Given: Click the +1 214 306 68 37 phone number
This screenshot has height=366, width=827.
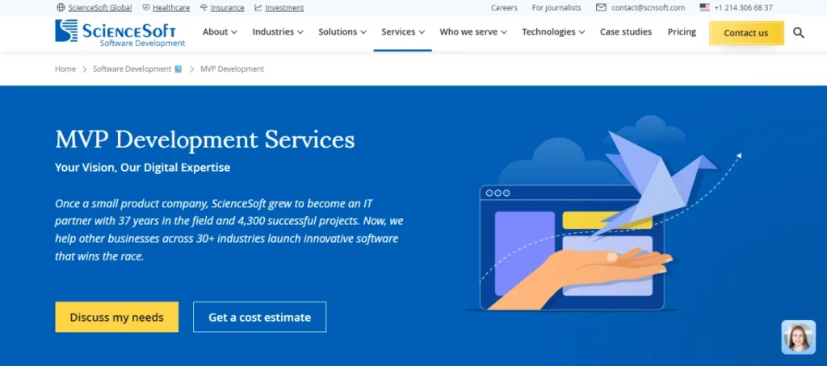Looking at the screenshot, I should 744,7.
